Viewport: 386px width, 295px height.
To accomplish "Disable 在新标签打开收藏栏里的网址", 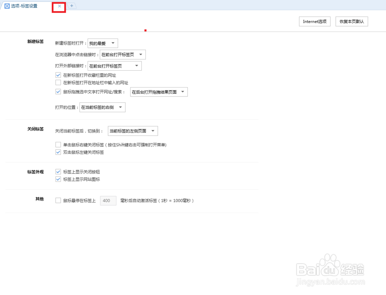I will [x=58, y=75].
